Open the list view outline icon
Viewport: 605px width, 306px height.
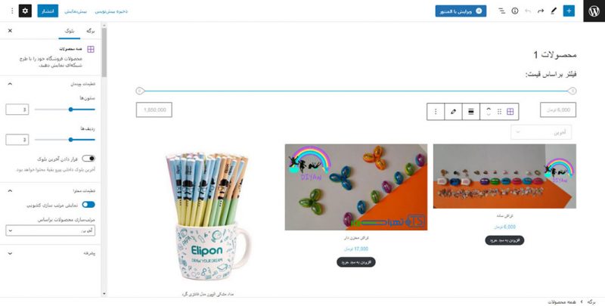(x=501, y=11)
